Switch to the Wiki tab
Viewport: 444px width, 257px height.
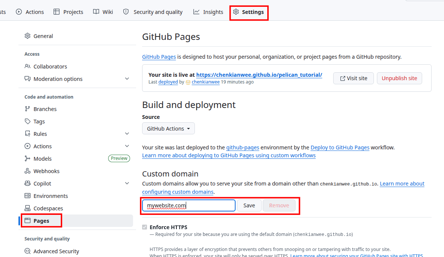tap(103, 12)
